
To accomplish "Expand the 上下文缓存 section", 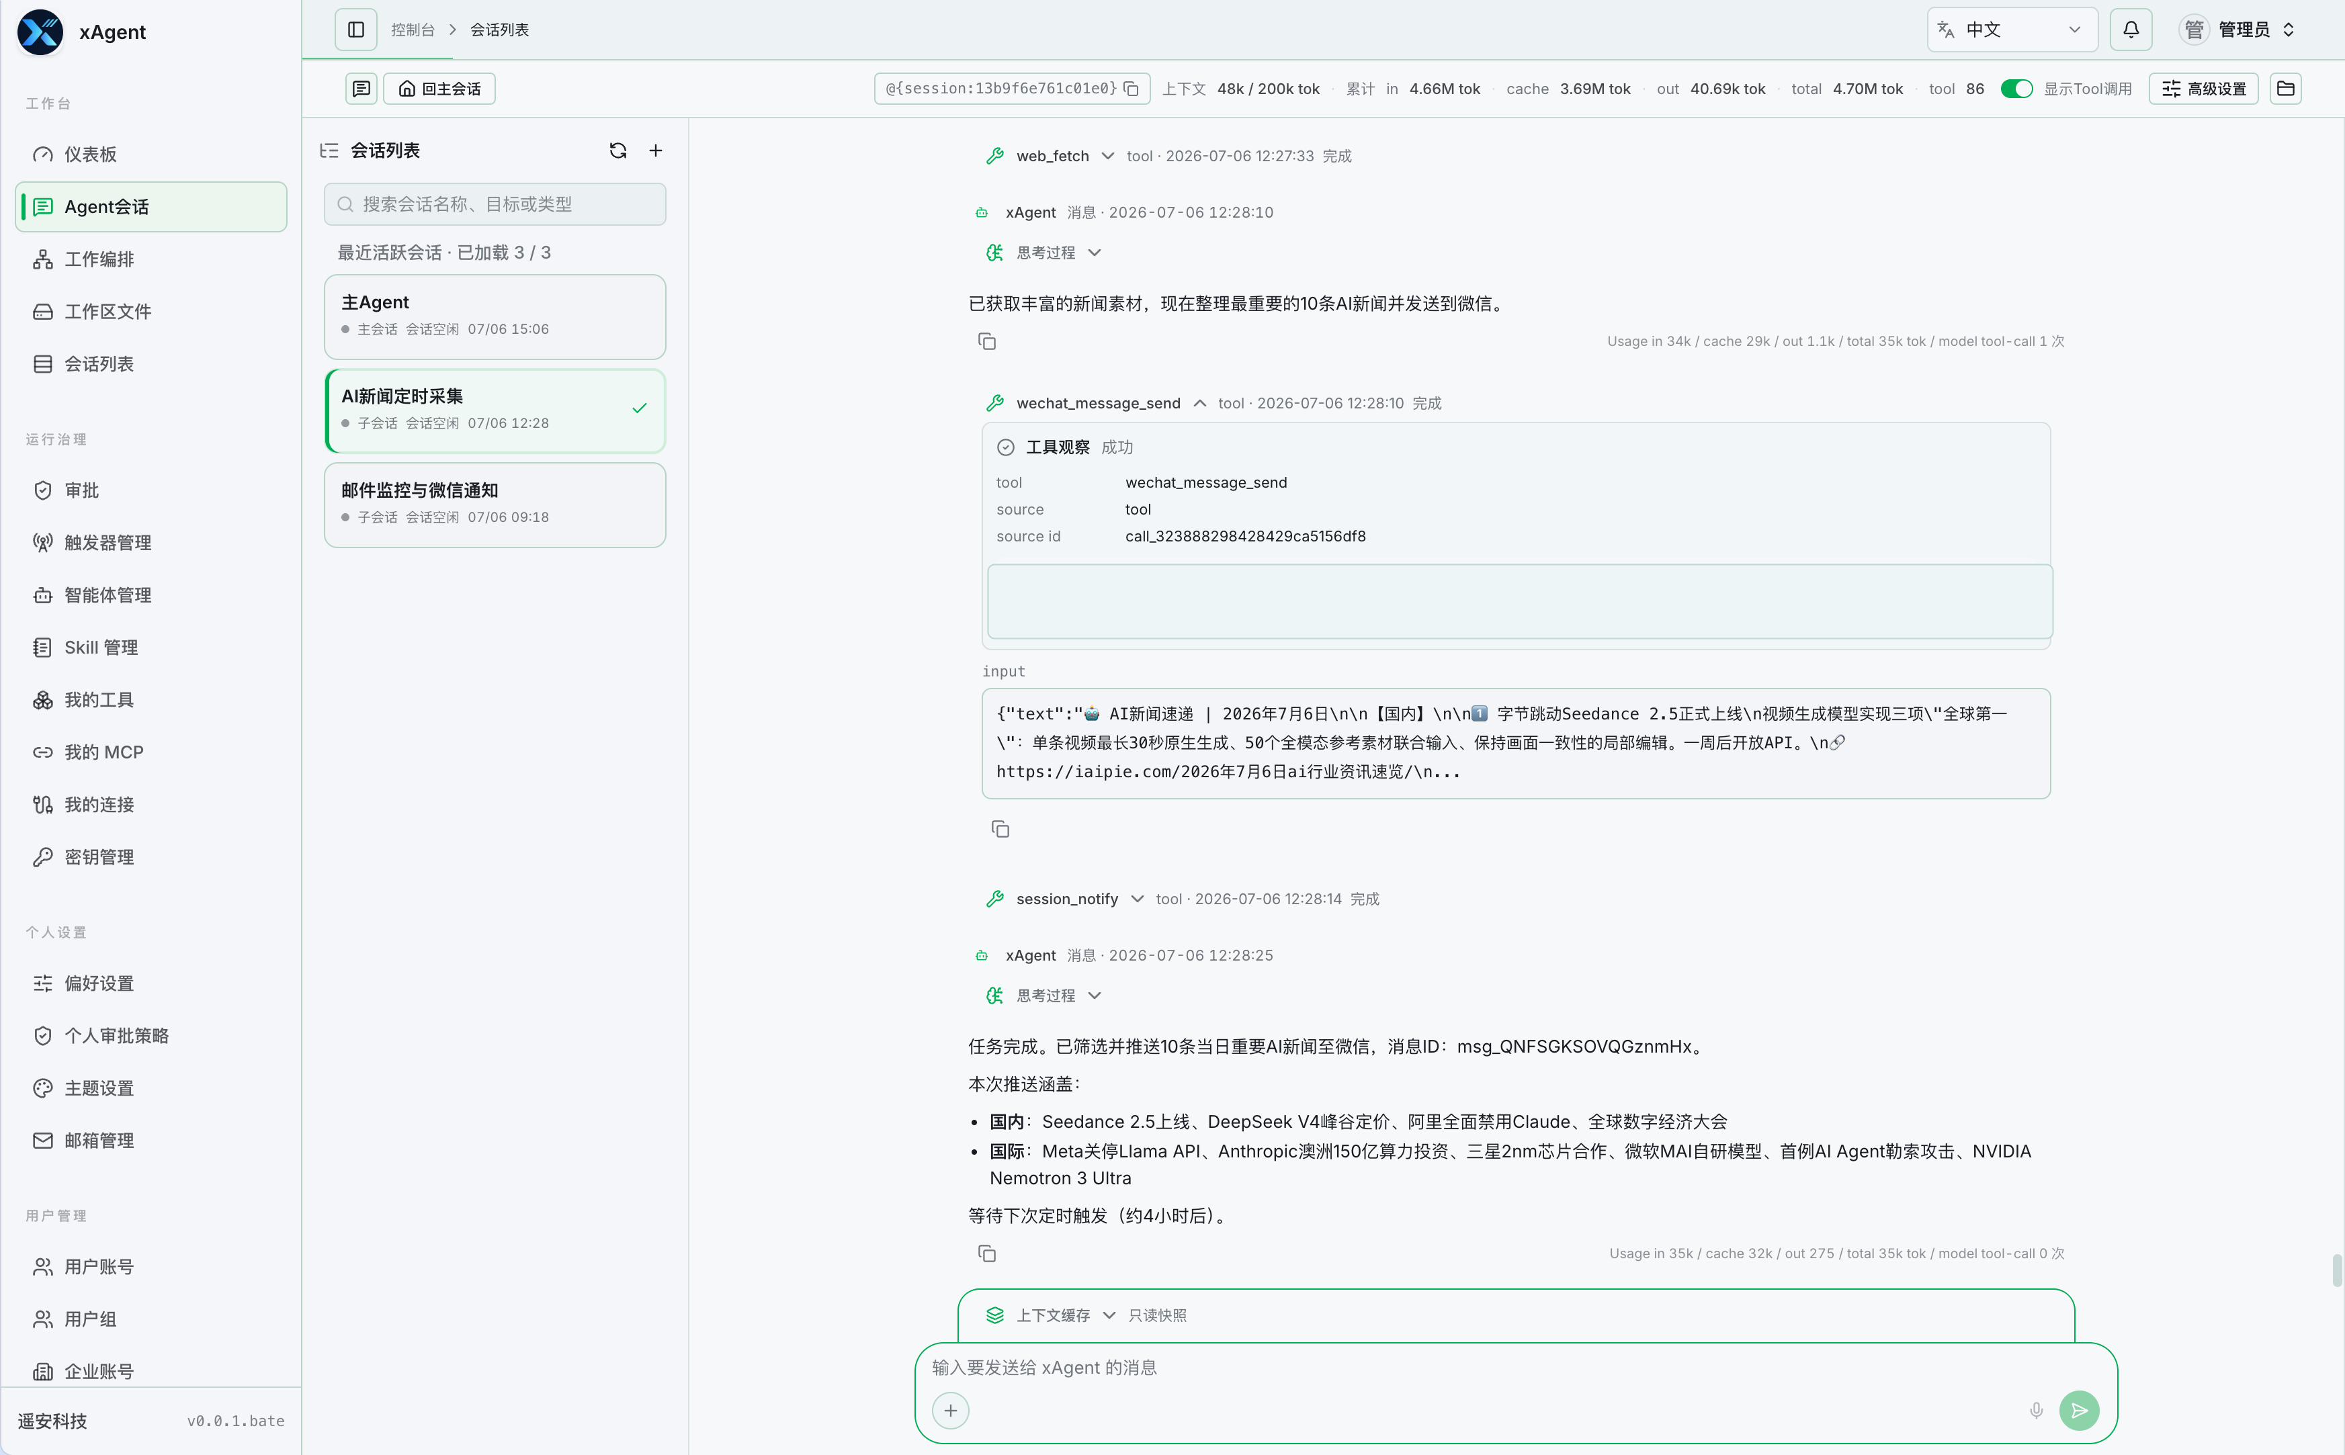I will point(1109,1315).
